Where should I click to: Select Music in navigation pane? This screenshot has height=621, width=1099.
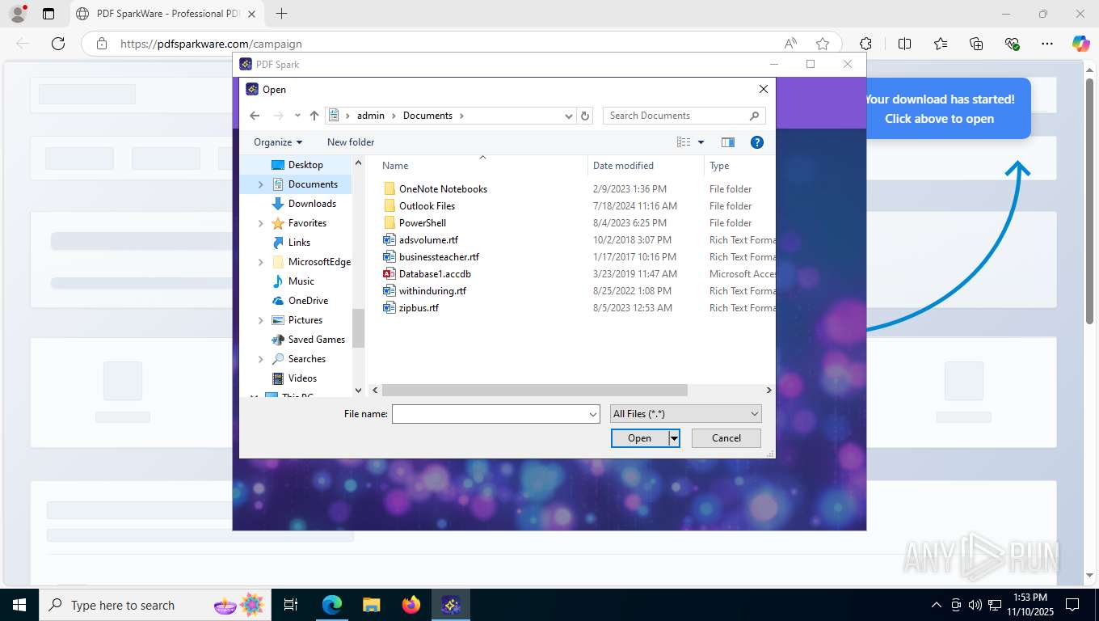pos(301,281)
